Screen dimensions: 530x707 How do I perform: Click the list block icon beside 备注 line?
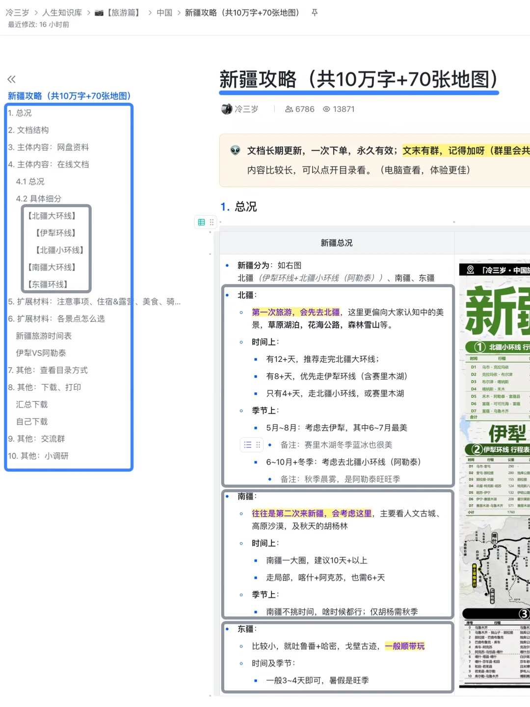click(x=248, y=445)
